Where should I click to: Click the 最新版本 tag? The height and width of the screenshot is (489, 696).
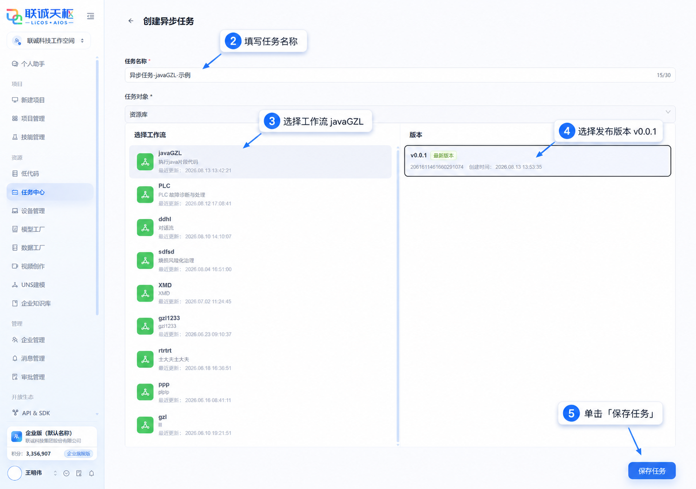coord(444,155)
